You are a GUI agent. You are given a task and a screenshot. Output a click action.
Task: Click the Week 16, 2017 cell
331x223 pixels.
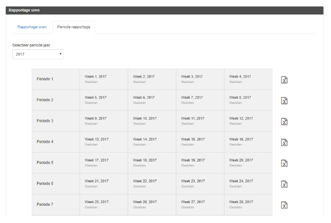[x=248, y=142]
